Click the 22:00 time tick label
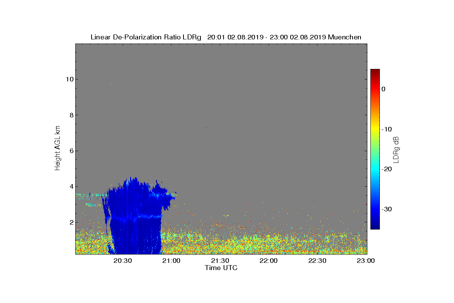 pos(269,261)
